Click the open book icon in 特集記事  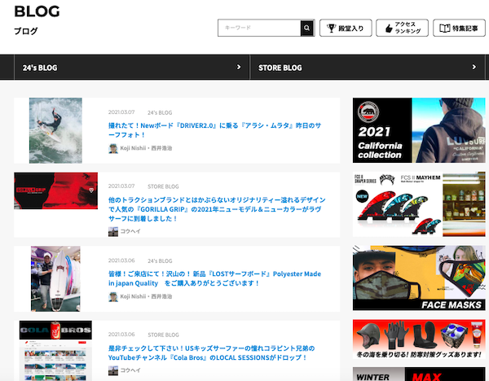(x=445, y=28)
